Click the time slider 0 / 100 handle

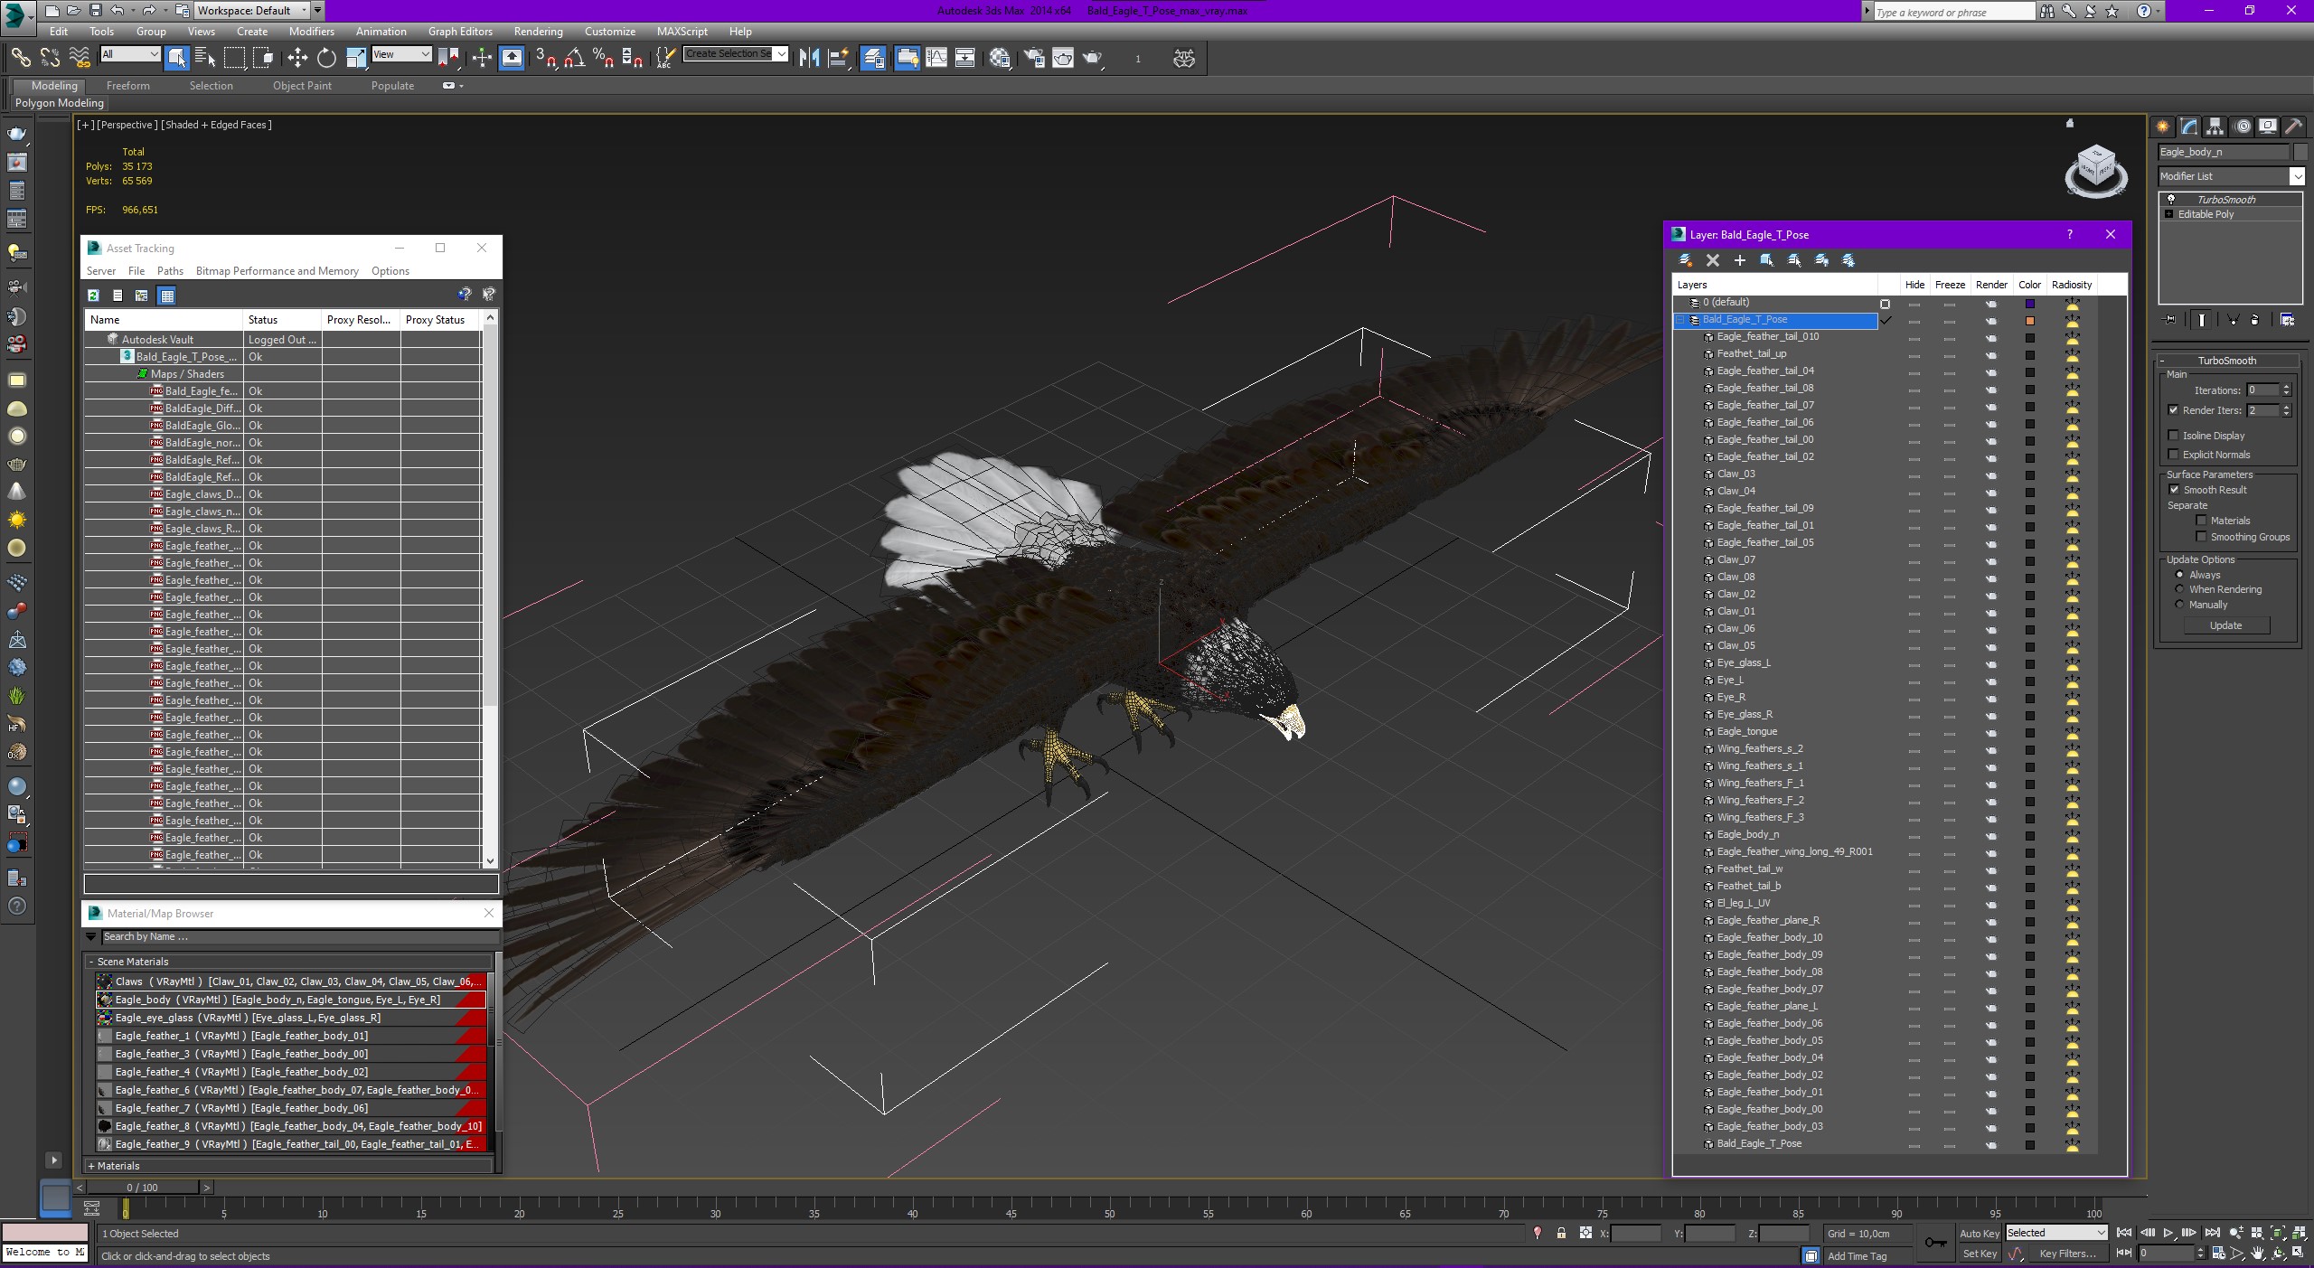tap(143, 1188)
